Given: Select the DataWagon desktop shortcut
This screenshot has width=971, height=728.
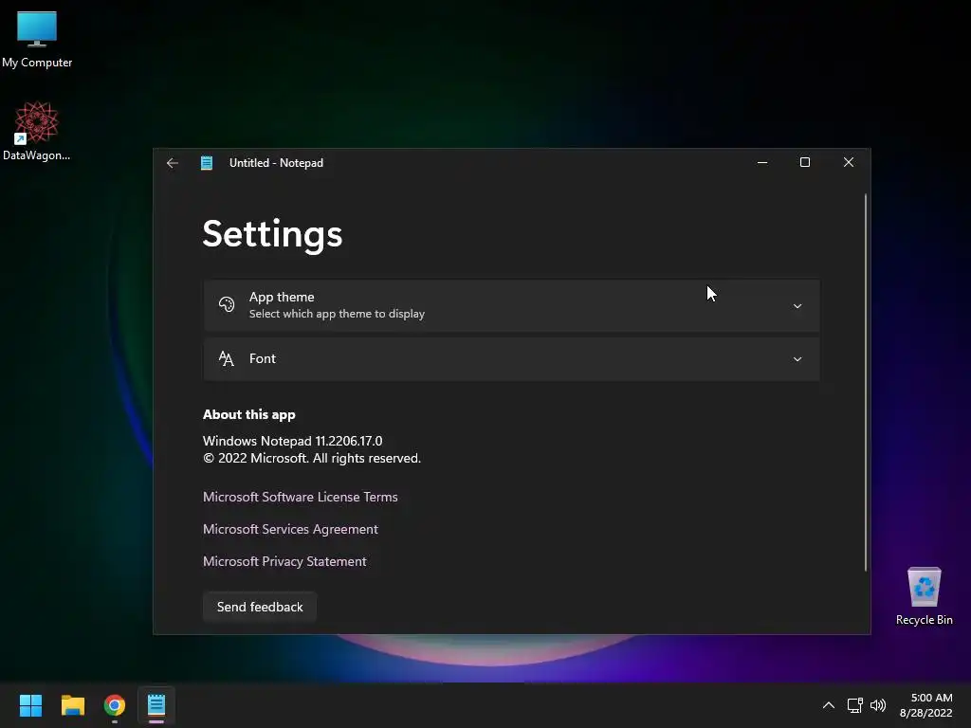Looking at the screenshot, I should [37, 131].
